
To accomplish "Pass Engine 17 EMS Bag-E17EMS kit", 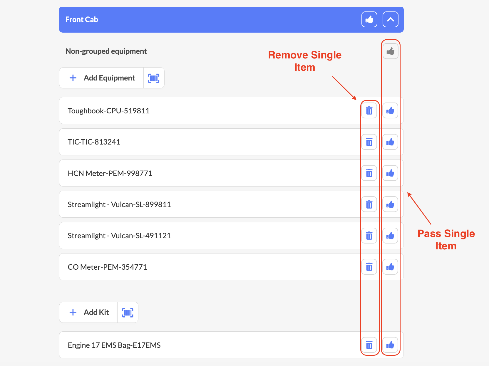I will pos(390,345).
